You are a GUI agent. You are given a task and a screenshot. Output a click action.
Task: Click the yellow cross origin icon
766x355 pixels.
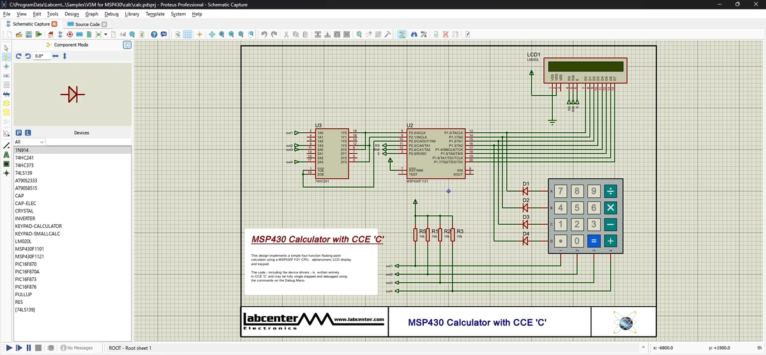(199, 34)
